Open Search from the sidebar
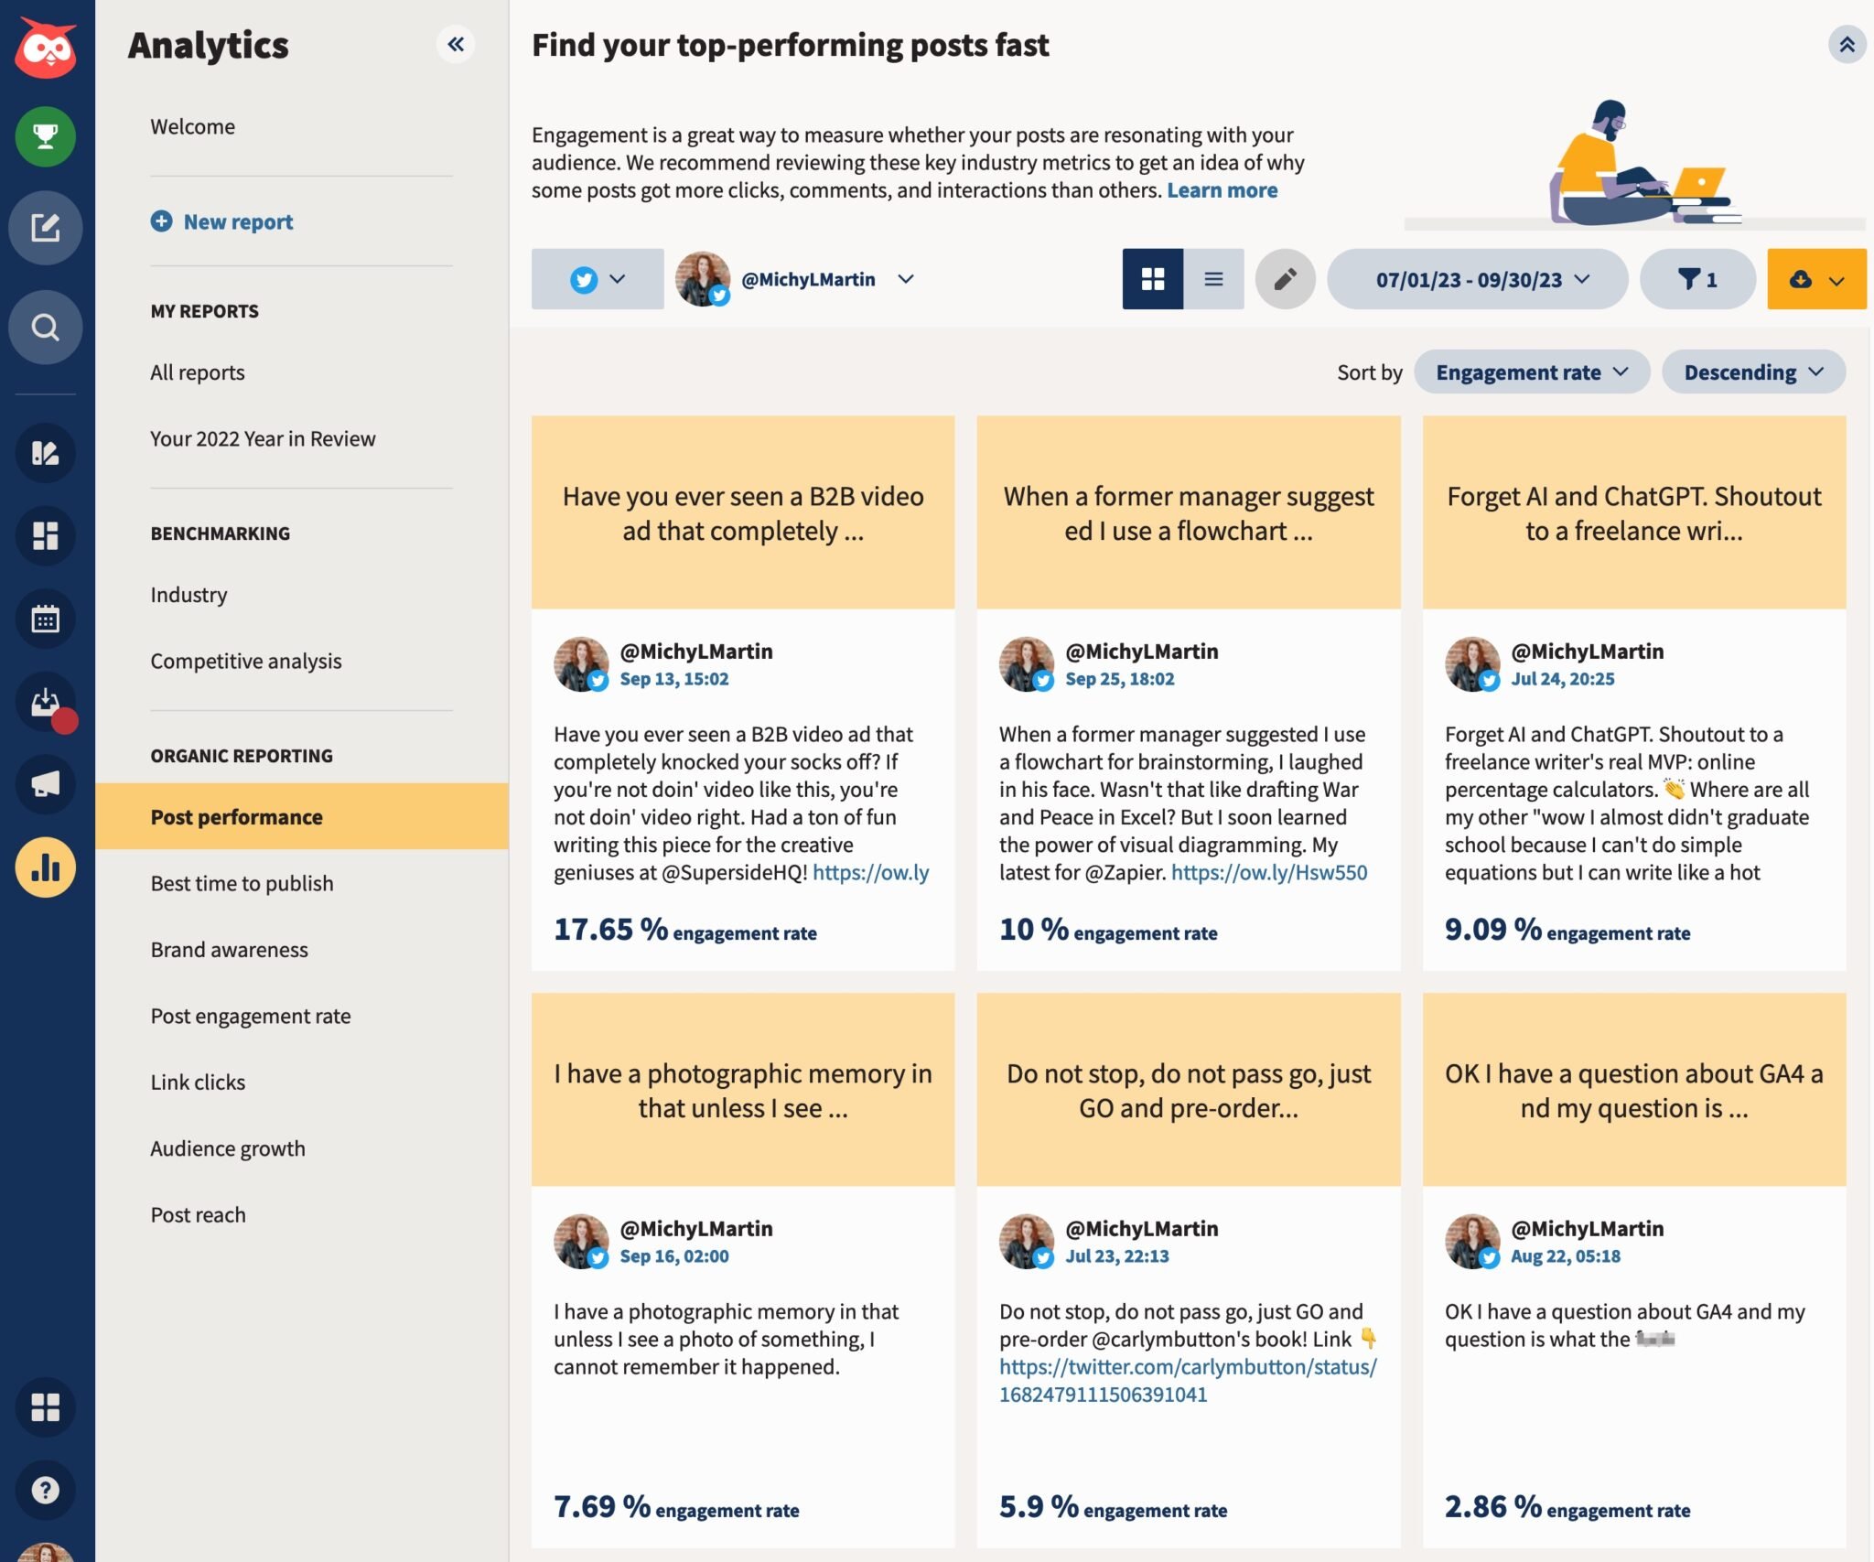 (46, 327)
